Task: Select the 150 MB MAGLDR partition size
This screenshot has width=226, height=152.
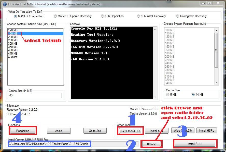Action: pyautogui.click(x=35, y=33)
